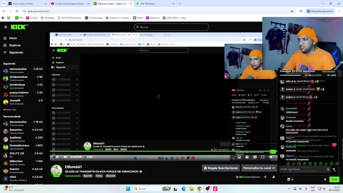
Task: Open Explorar in sidebar
Action: (15, 45)
